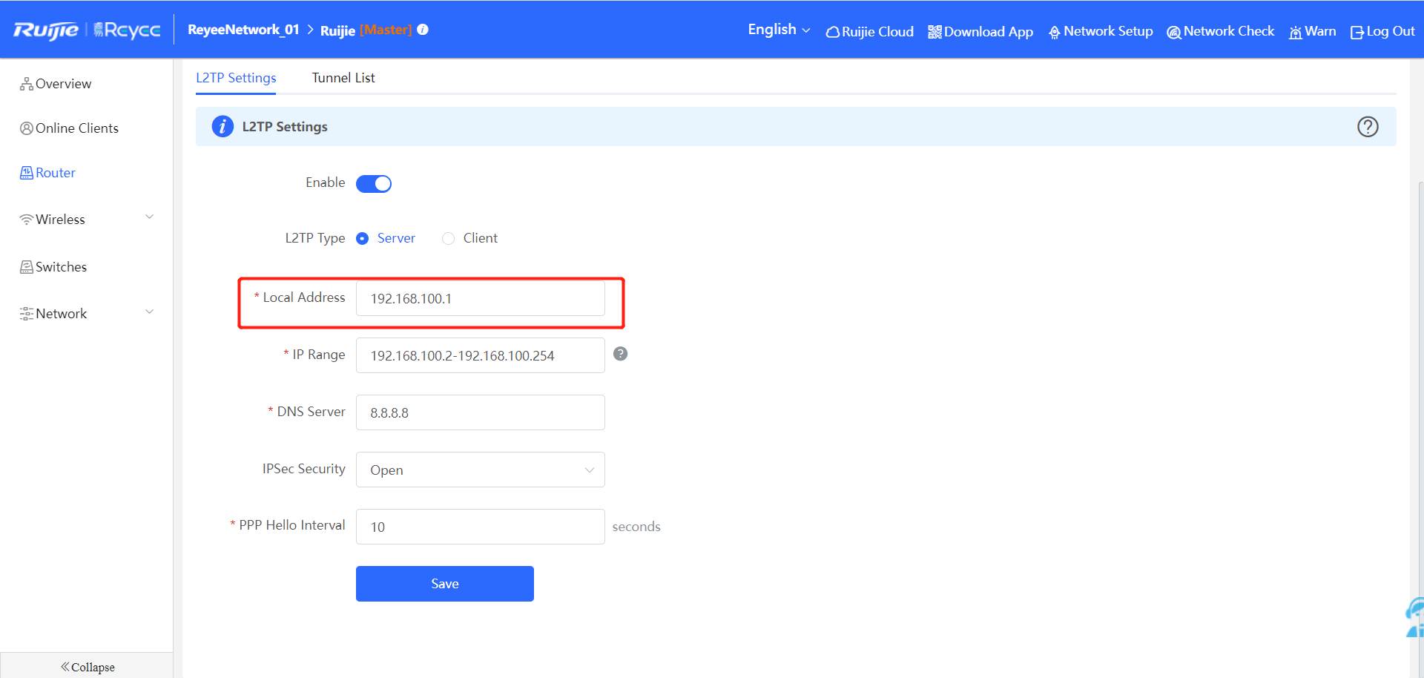Expand the Network sidebar menu
The height and width of the screenshot is (678, 1424).
click(87, 313)
